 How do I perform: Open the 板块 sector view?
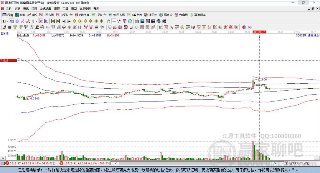click(x=20, y=15)
